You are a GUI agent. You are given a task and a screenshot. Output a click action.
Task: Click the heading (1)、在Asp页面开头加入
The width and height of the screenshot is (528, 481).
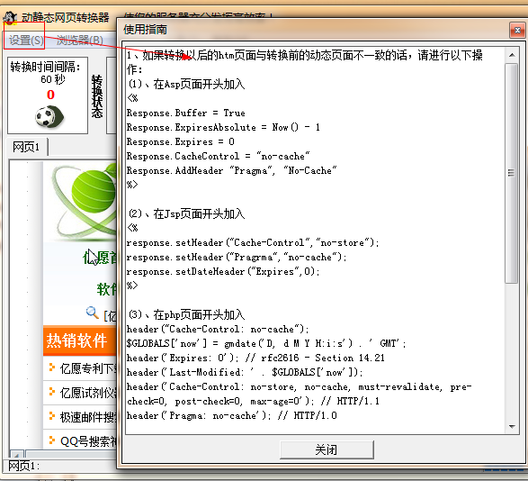(186, 84)
